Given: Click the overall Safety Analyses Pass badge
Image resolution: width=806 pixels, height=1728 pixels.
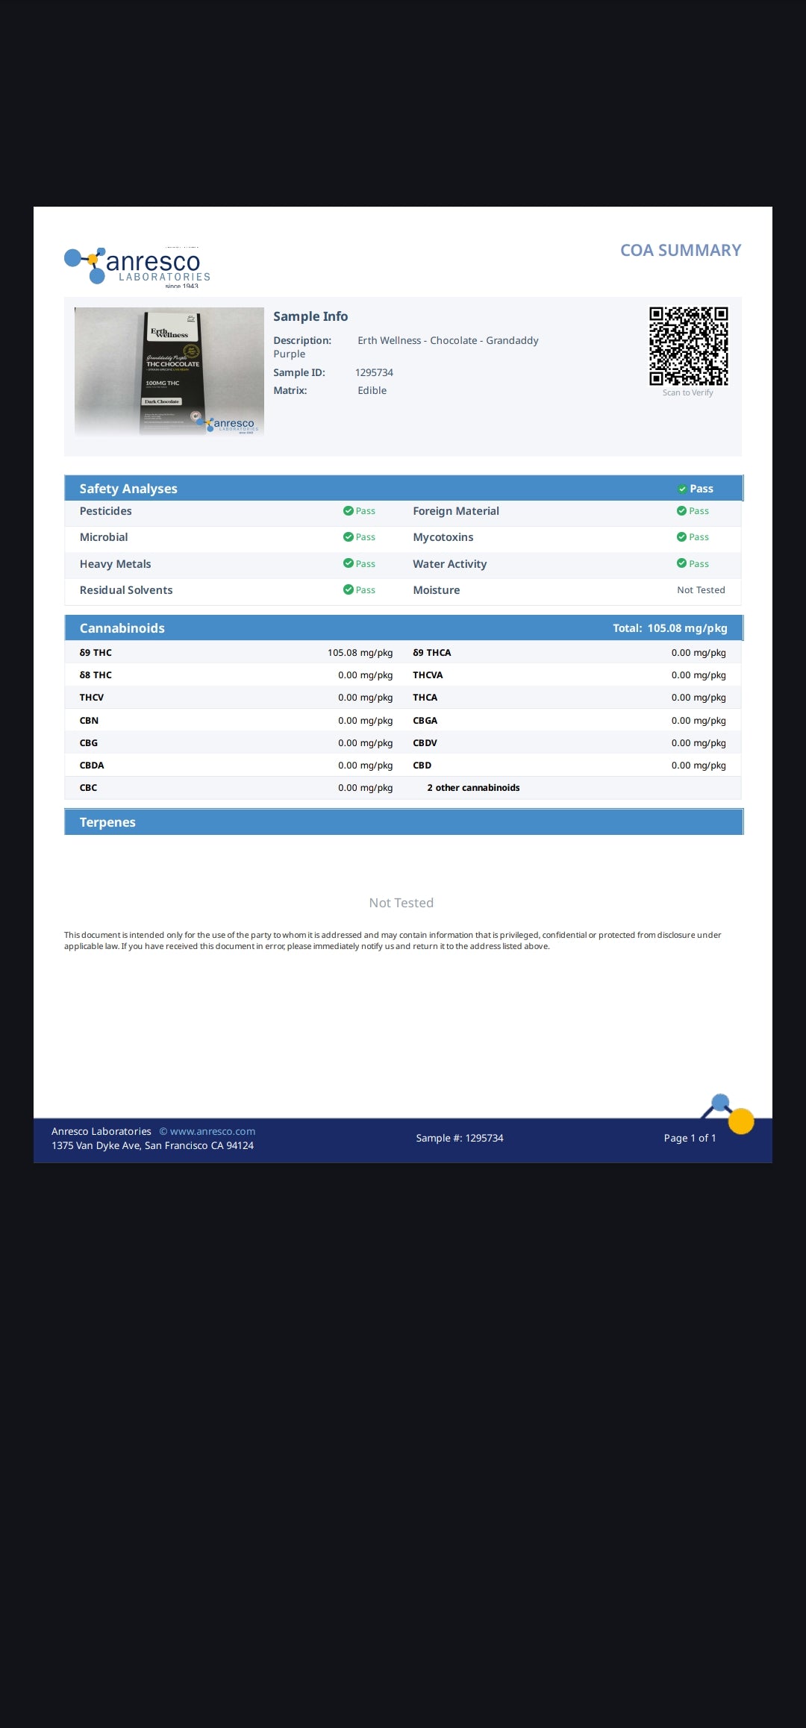Looking at the screenshot, I should click(x=695, y=489).
